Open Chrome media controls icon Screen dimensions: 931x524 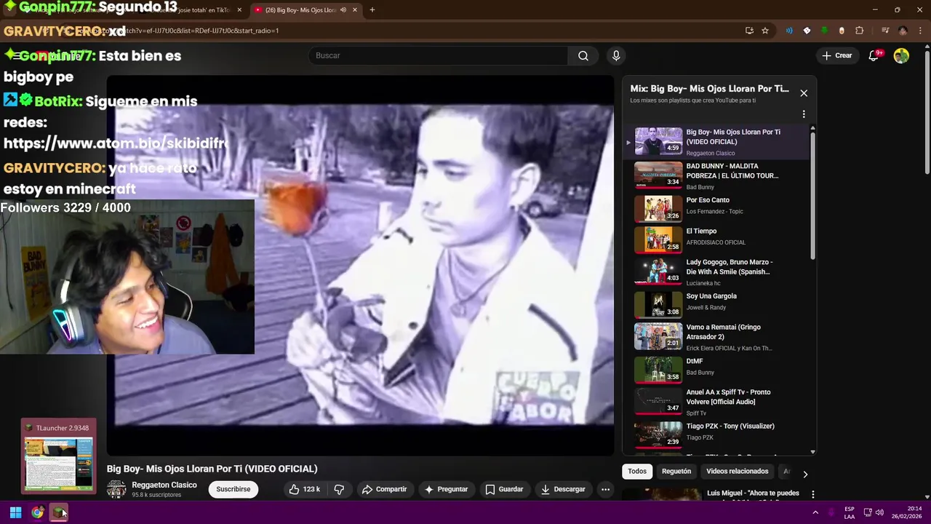885,31
